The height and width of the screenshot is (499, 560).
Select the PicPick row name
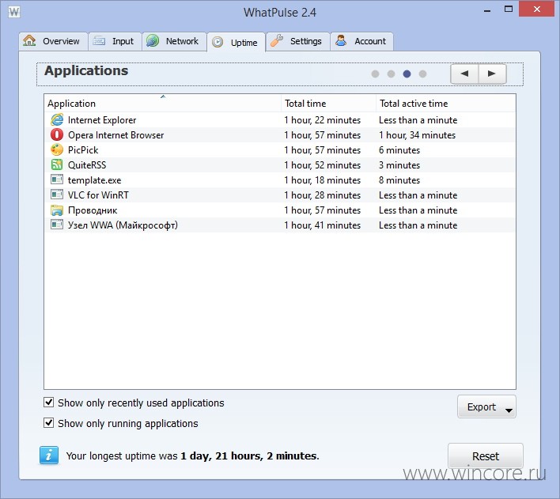[83, 150]
